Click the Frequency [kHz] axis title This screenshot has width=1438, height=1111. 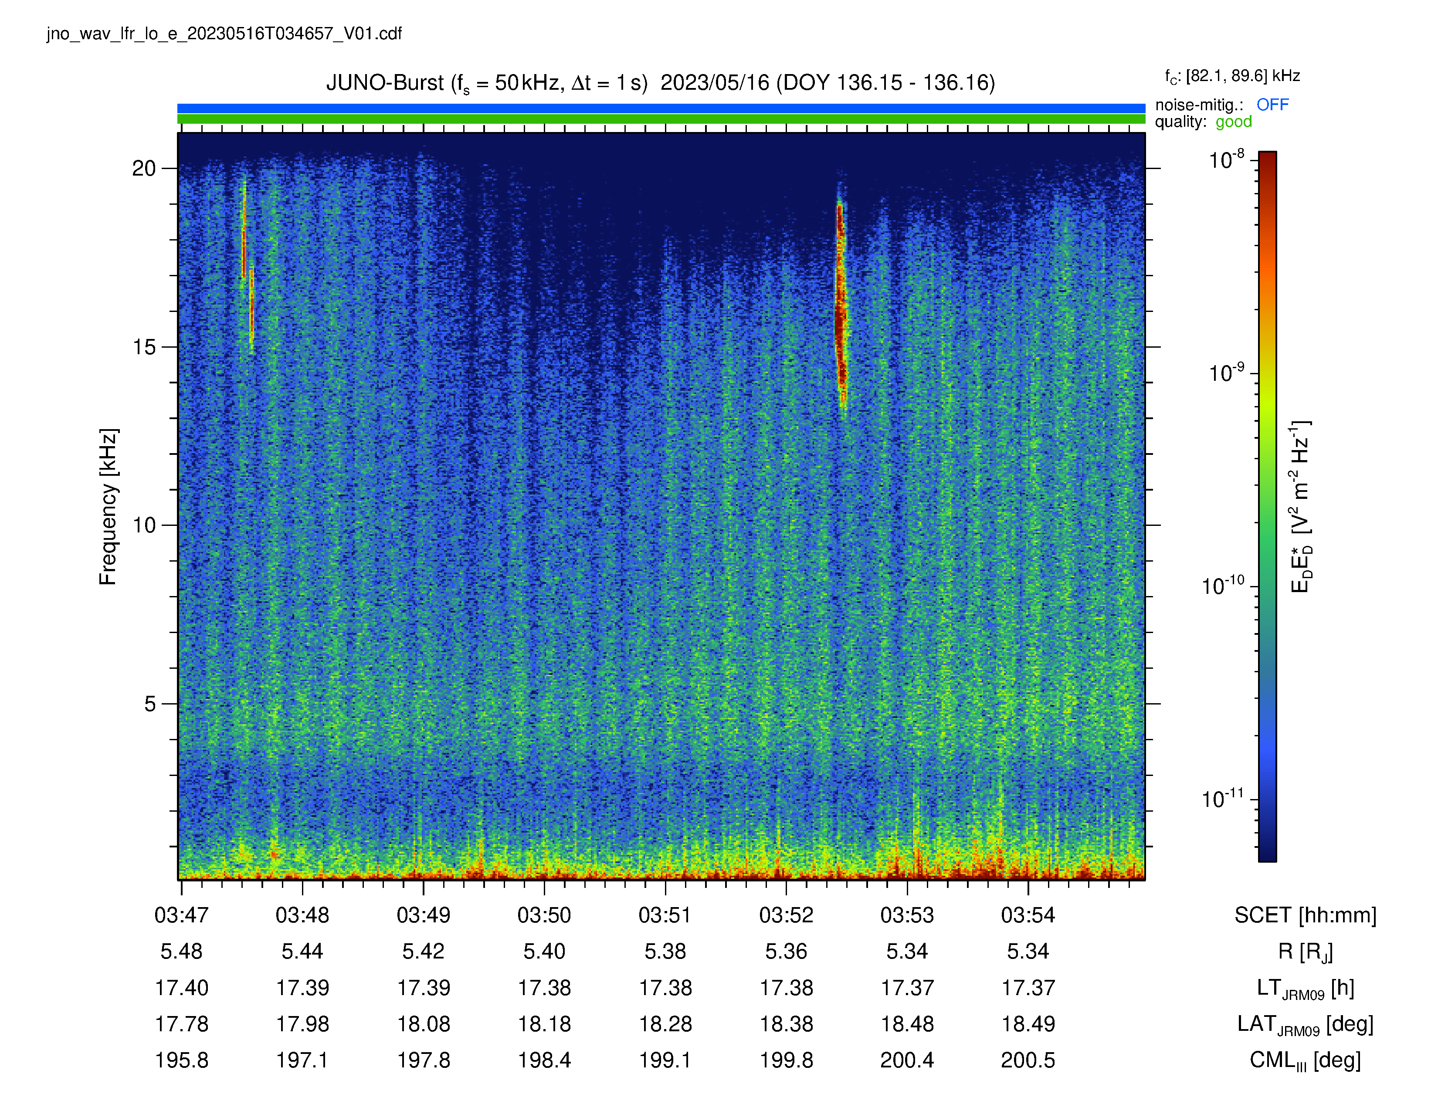point(108,507)
